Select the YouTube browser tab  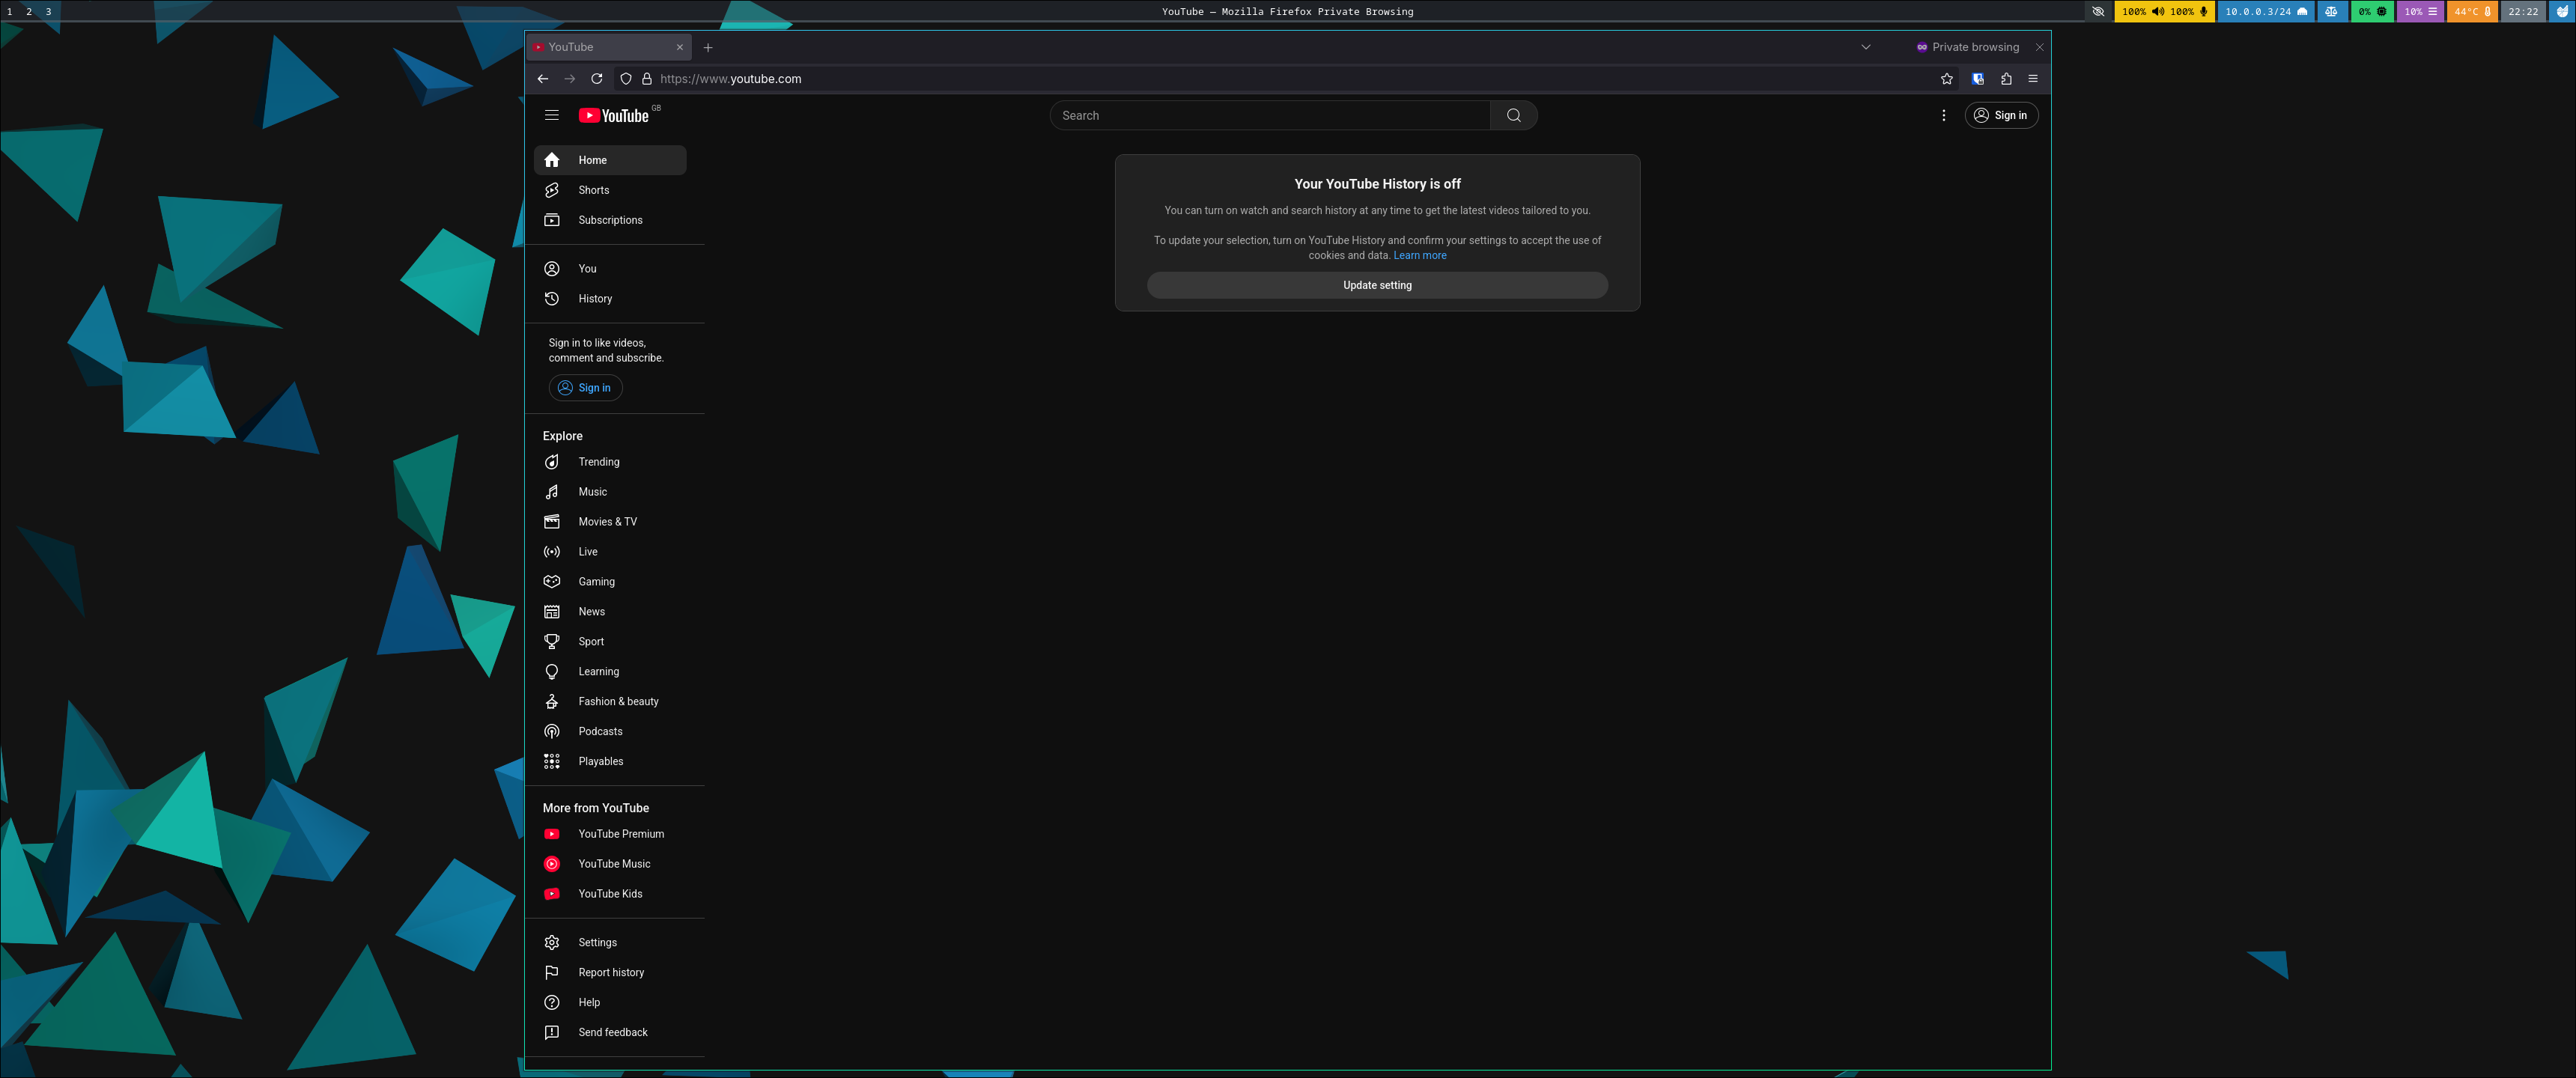pyautogui.click(x=600, y=47)
